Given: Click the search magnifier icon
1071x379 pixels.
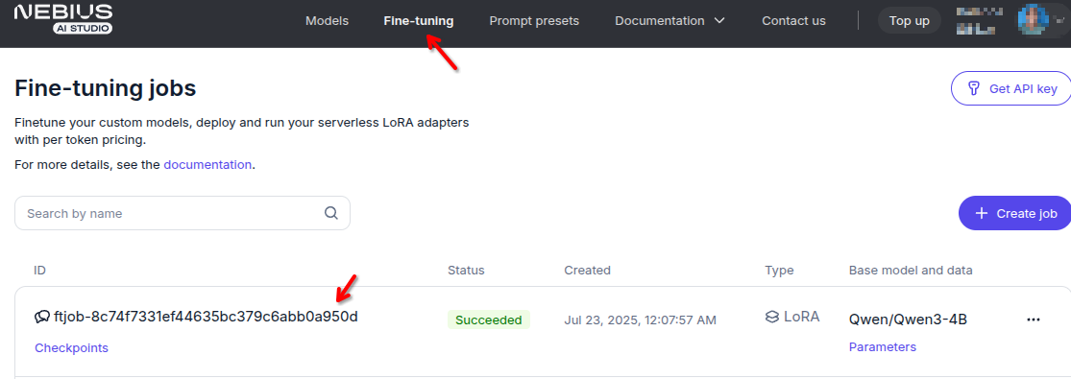Looking at the screenshot, I should click(331, 213).
